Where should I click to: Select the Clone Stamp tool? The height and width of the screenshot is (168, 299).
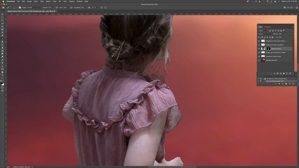(x=2, y=42)
